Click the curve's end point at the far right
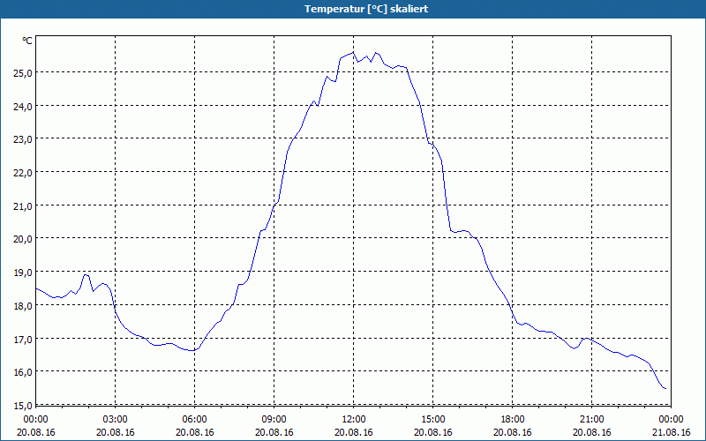The image size is (706, 441). (x=665, y=388)
